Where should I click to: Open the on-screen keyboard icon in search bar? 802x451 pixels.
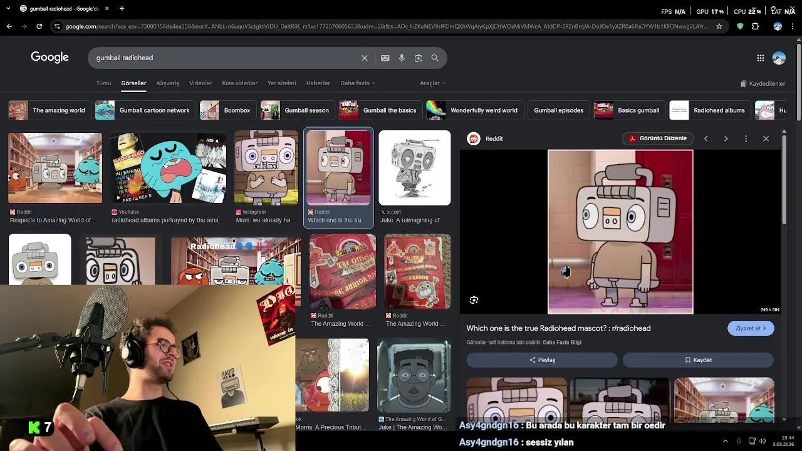[385, 58]
